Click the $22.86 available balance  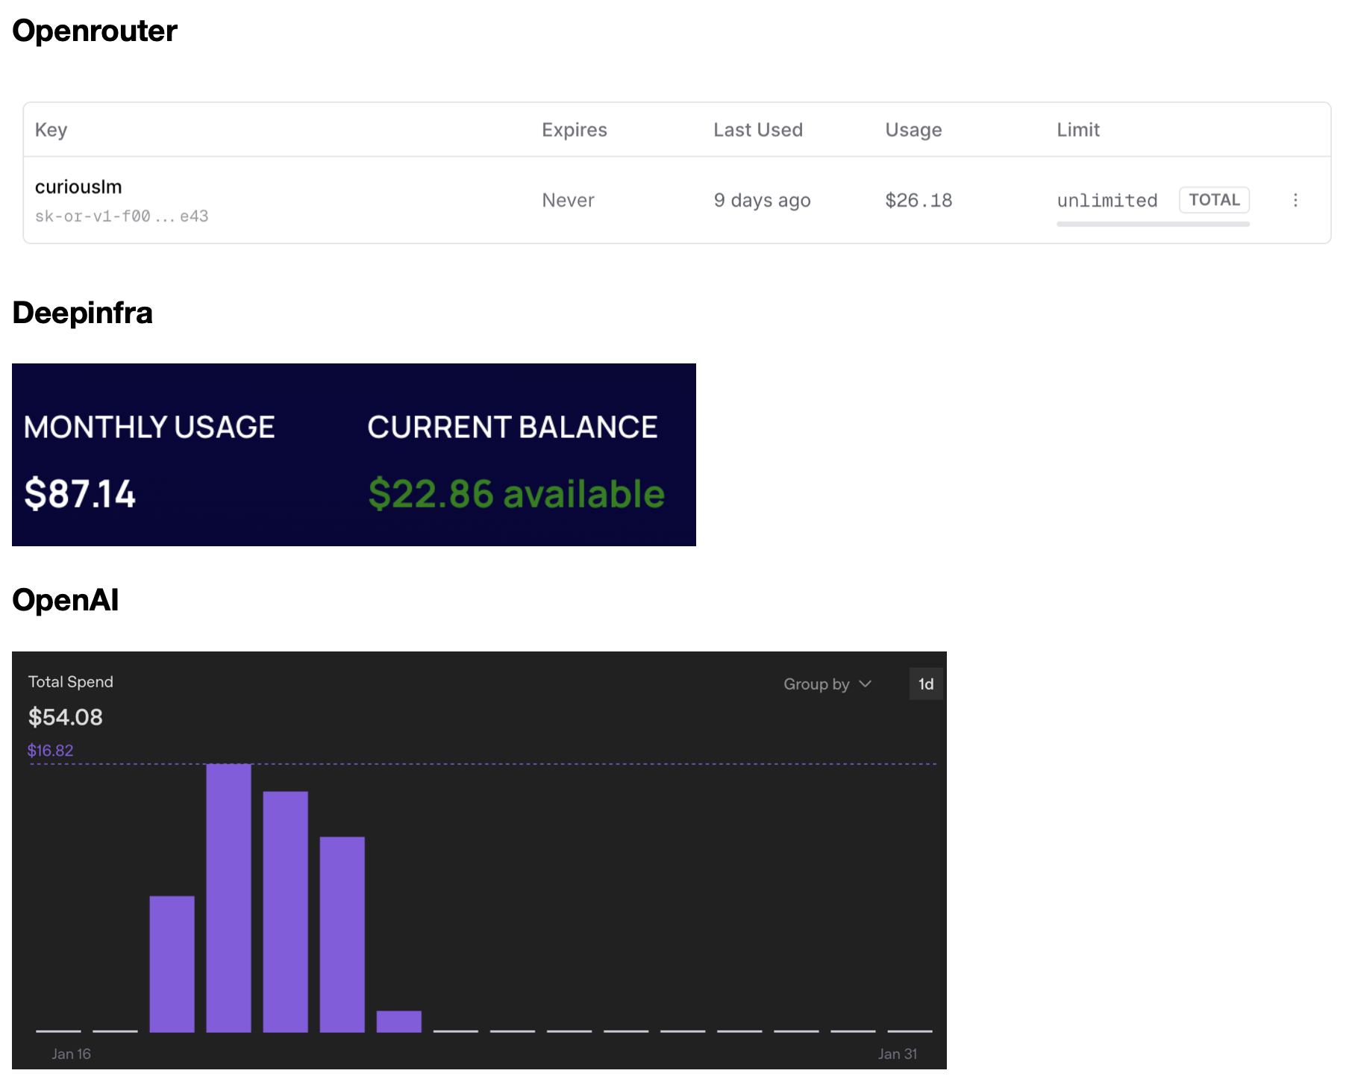(x=516, y=494)
